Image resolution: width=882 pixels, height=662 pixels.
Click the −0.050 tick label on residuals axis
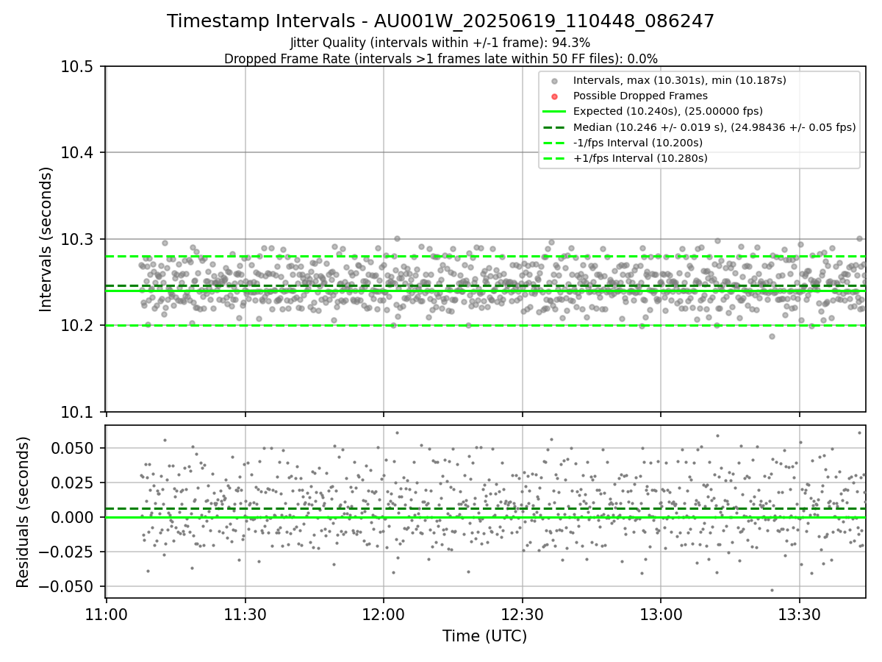68,586
